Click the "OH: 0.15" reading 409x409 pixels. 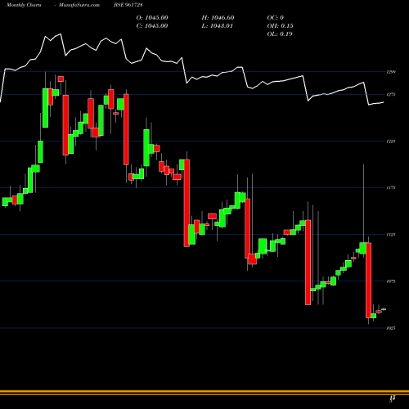click(x=280, y=26)
